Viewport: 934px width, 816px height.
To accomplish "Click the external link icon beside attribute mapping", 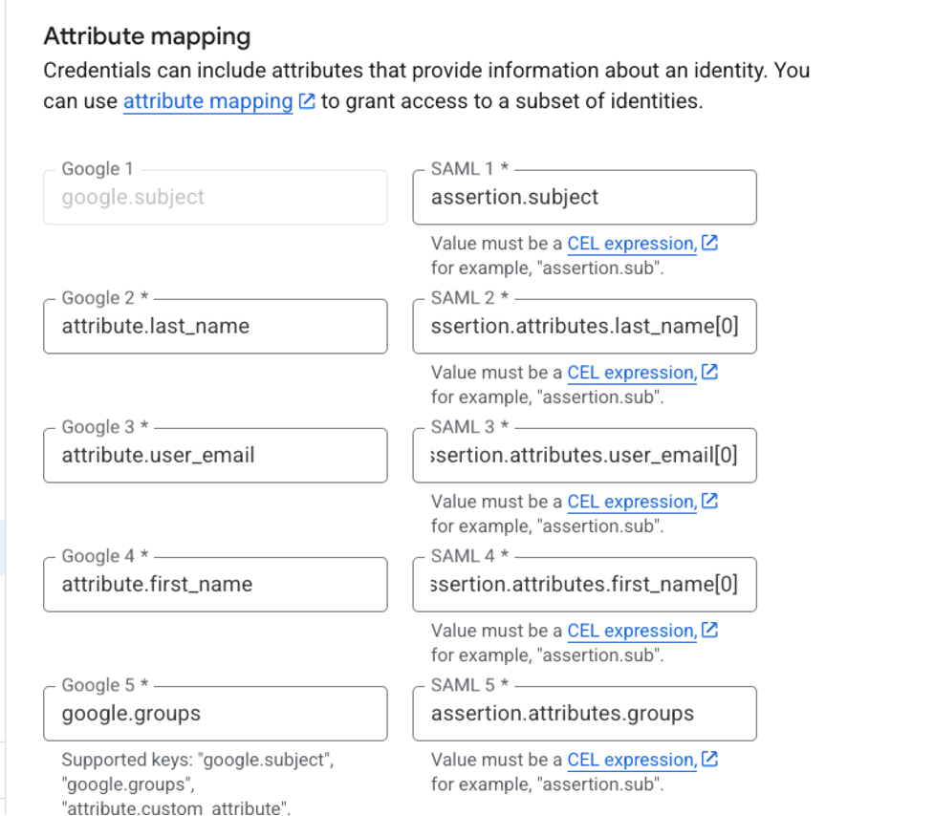I will [305, 101].
